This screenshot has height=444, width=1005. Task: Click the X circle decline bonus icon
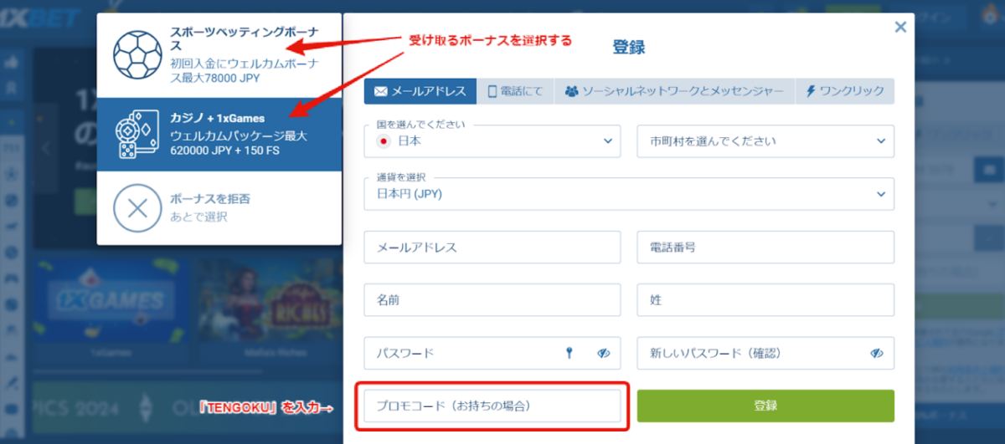point(137,207)
